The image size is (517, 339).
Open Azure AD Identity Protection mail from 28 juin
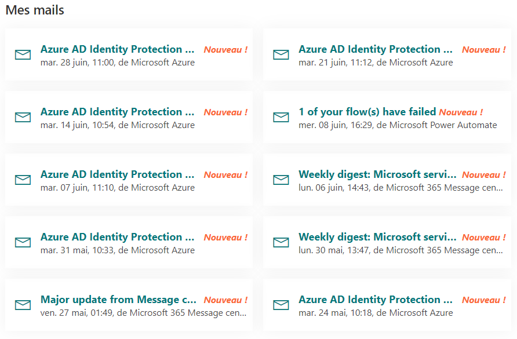pos(118,49)
